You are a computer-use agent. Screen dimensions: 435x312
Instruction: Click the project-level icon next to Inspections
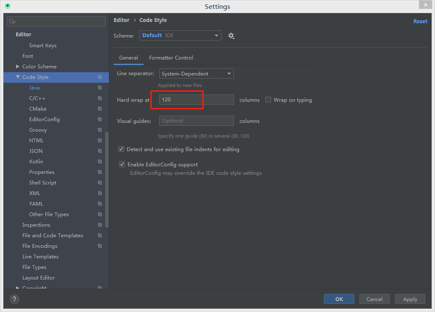tap(100, 225)
